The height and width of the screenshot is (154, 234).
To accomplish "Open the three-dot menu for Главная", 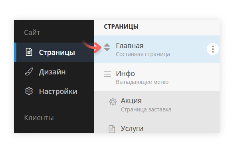I will pyautogui.click(x=213, y=49).
